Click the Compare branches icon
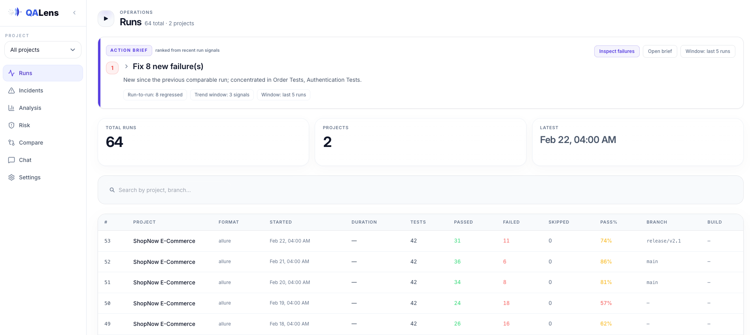The width and height of the screenshot is (750, 335). click(x=11, y=143)
